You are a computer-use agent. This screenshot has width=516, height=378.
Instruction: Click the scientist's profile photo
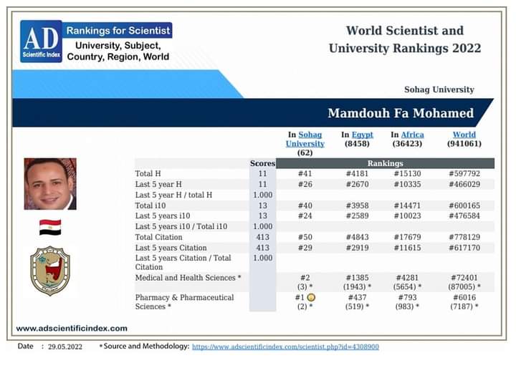tap(50, 184)
